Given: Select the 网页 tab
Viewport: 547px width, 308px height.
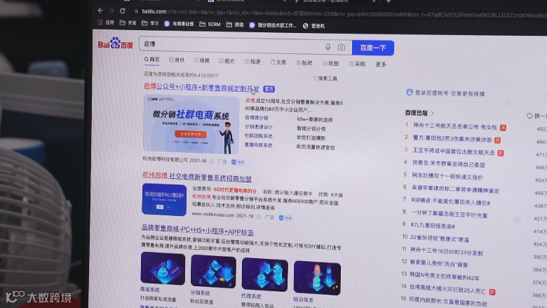Looking at the screenshot, I should click(152, 60).
